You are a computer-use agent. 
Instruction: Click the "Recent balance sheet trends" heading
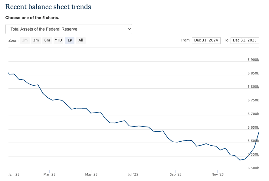48,7
